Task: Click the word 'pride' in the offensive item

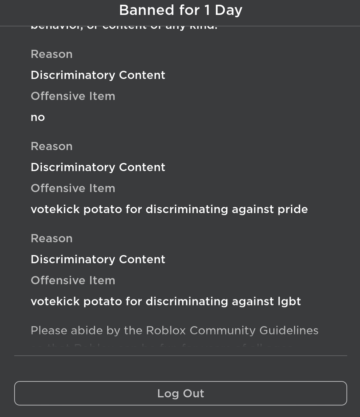Action: pyautogui.click(x=293, y=209)
